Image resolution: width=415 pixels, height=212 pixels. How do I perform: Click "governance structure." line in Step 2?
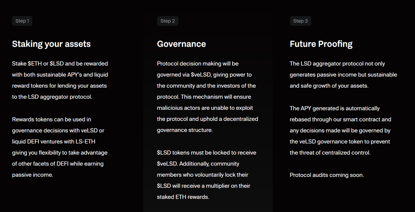pyautogui.click(x=185, y=130)
